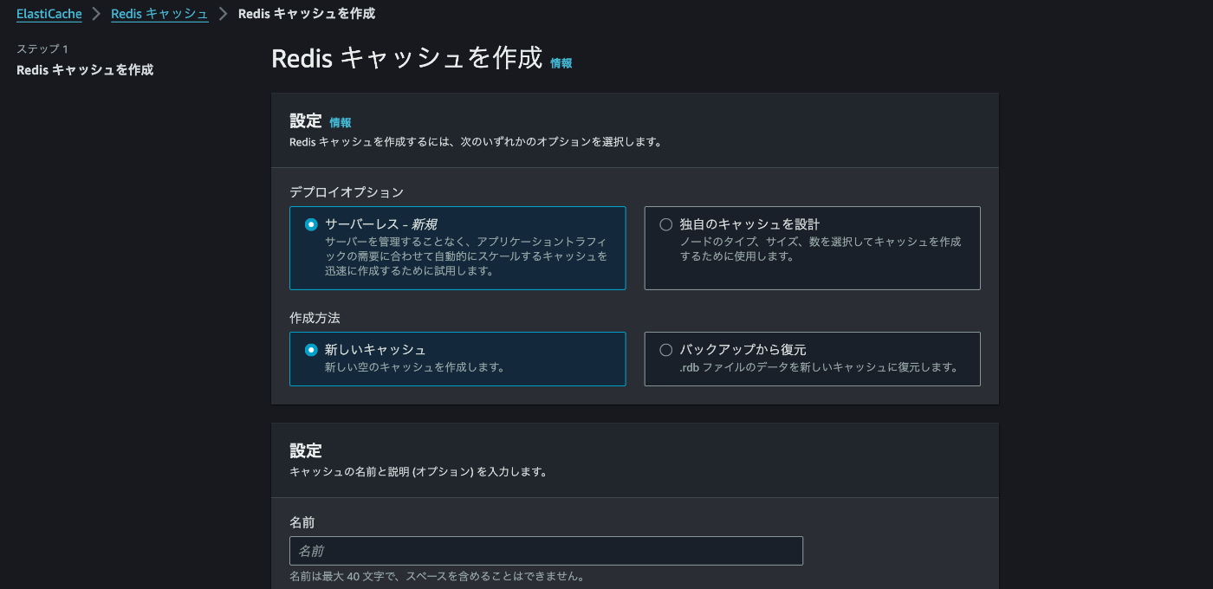The width and height of the screenshot is (1213, 589).
Task: Click the .rdb ファイル description text
Action: pyautogui.click(x=820, y=367)
